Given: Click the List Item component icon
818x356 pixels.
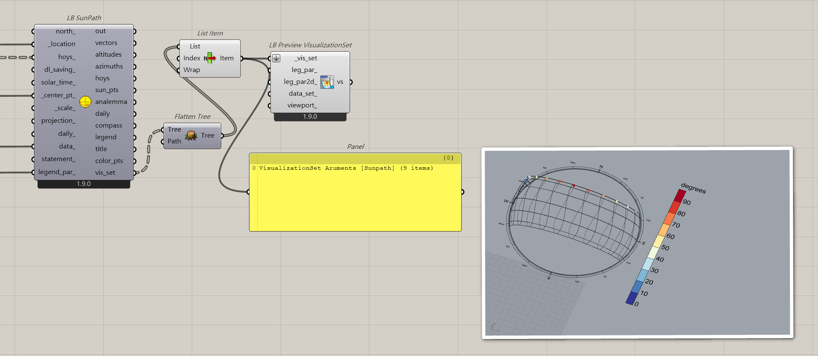Looking at the screenshot, I should (x=210, y=58).
